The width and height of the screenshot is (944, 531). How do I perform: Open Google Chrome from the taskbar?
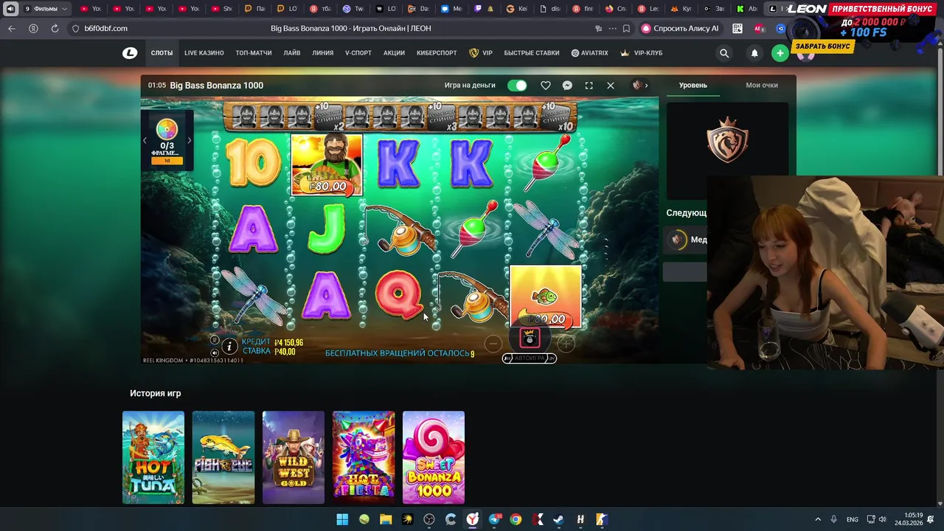[516, 519]
